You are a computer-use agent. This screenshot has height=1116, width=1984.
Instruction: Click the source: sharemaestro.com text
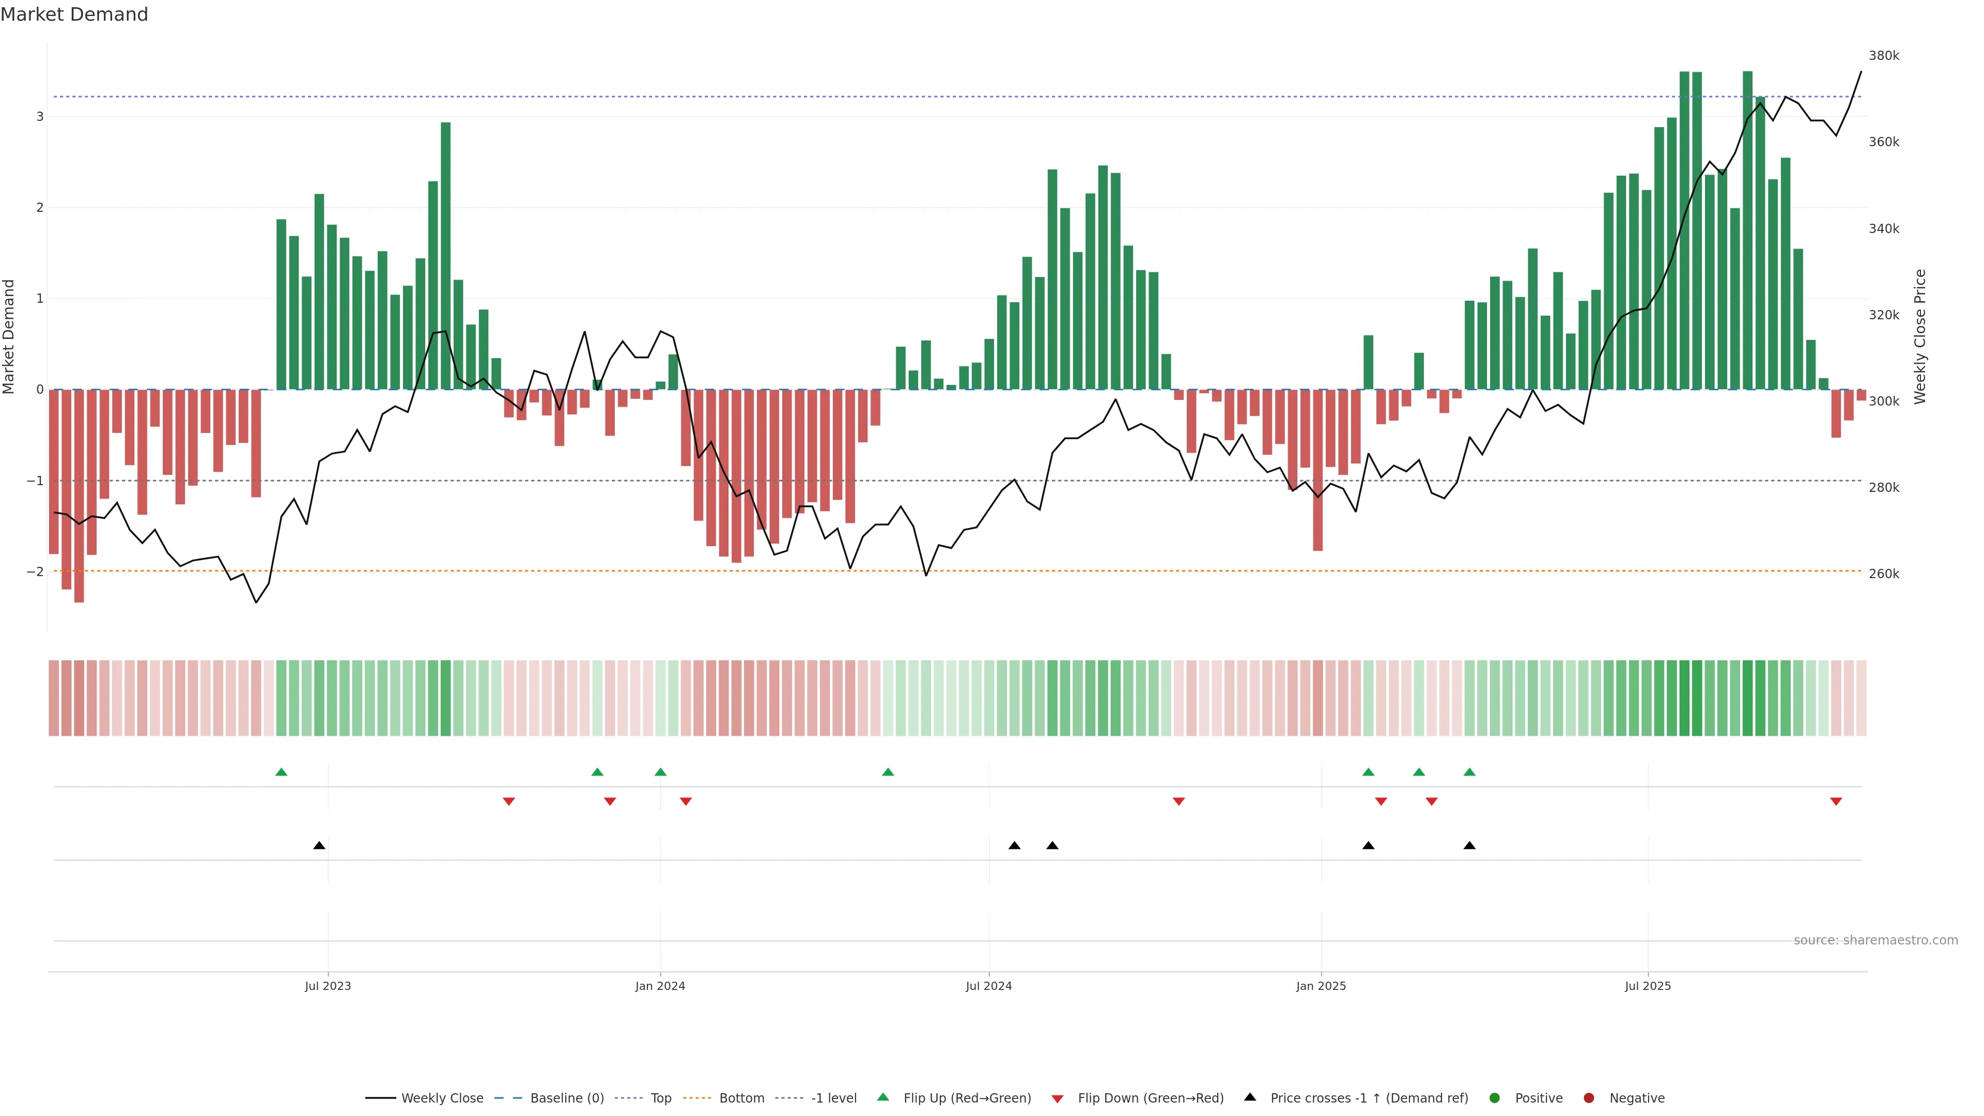(1876, 940)
